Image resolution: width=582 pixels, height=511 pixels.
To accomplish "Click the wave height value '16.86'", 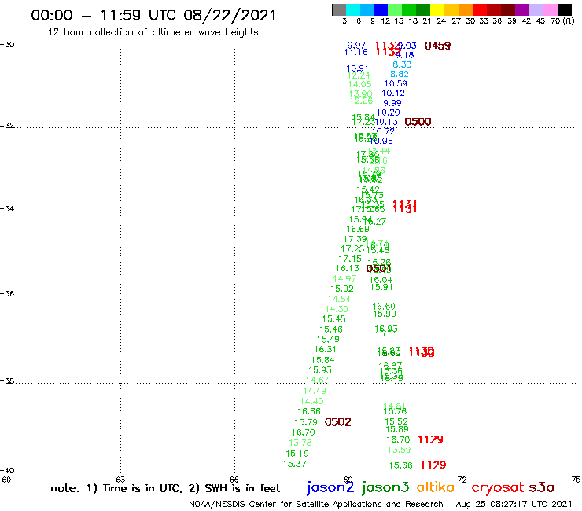I will click(309, 411).
